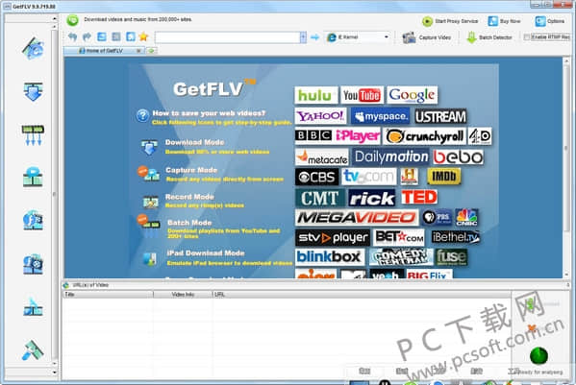
Task: Expand the IE Kernel browser dropdown
Action: point(386,37)
